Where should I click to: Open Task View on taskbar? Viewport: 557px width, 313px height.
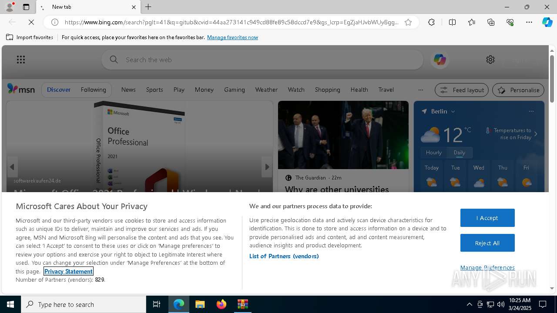coord(157,304)
